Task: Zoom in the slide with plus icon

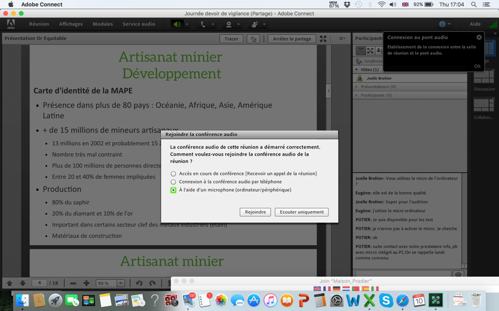Action: (87, 283)
